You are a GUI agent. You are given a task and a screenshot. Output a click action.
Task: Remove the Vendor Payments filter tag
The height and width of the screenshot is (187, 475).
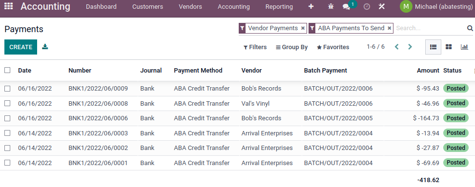click(303, 28)
